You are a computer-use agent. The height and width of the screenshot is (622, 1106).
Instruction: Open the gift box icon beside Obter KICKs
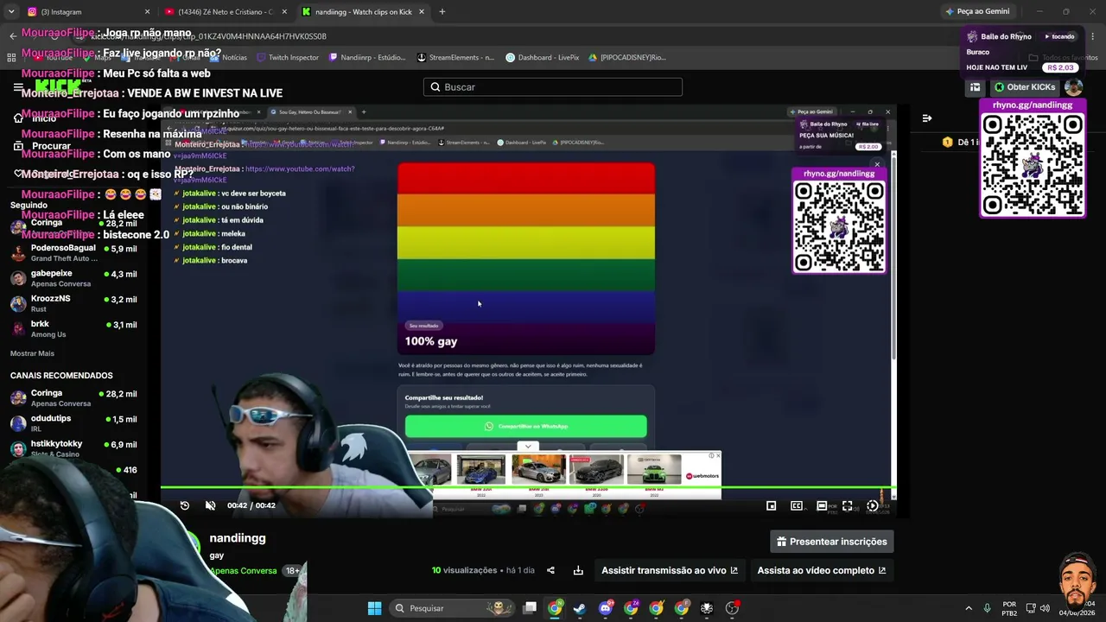pos(976,87)
